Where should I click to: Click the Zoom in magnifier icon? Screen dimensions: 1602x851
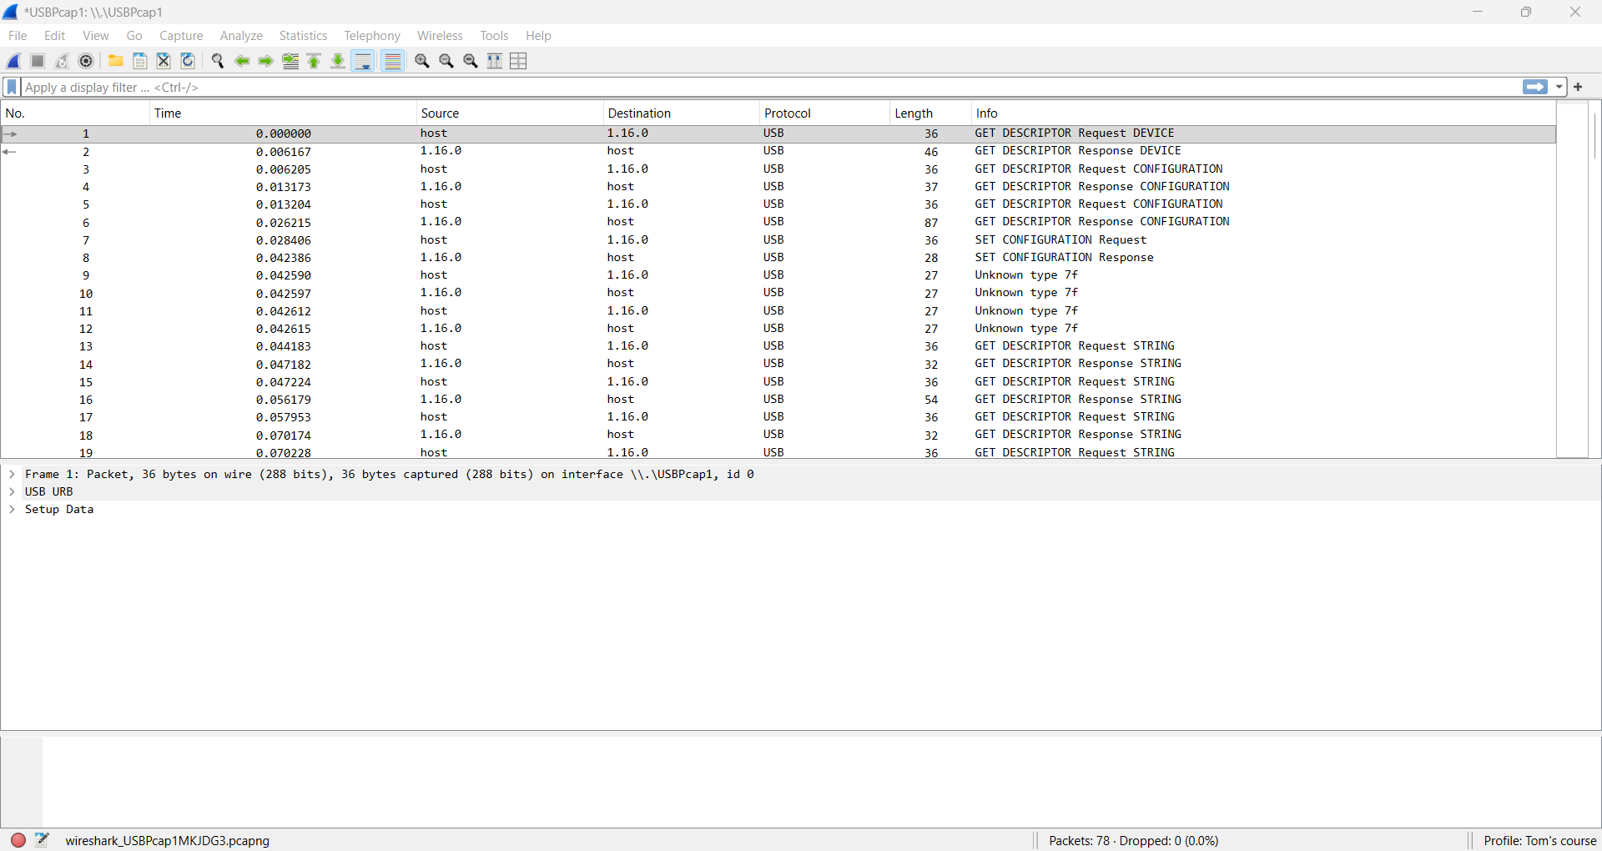click(x=422, y=61)
